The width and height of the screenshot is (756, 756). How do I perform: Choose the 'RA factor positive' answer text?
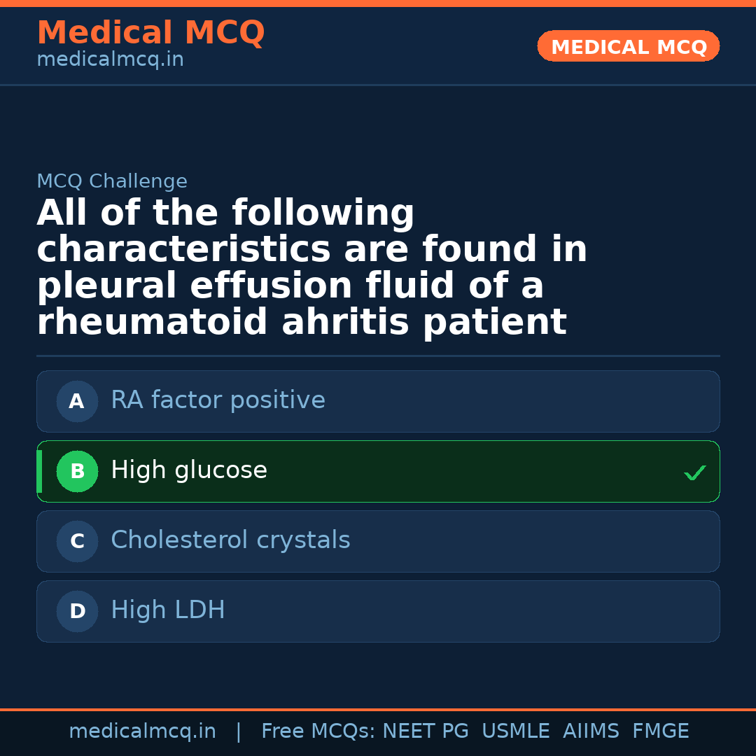click(218, 400)
